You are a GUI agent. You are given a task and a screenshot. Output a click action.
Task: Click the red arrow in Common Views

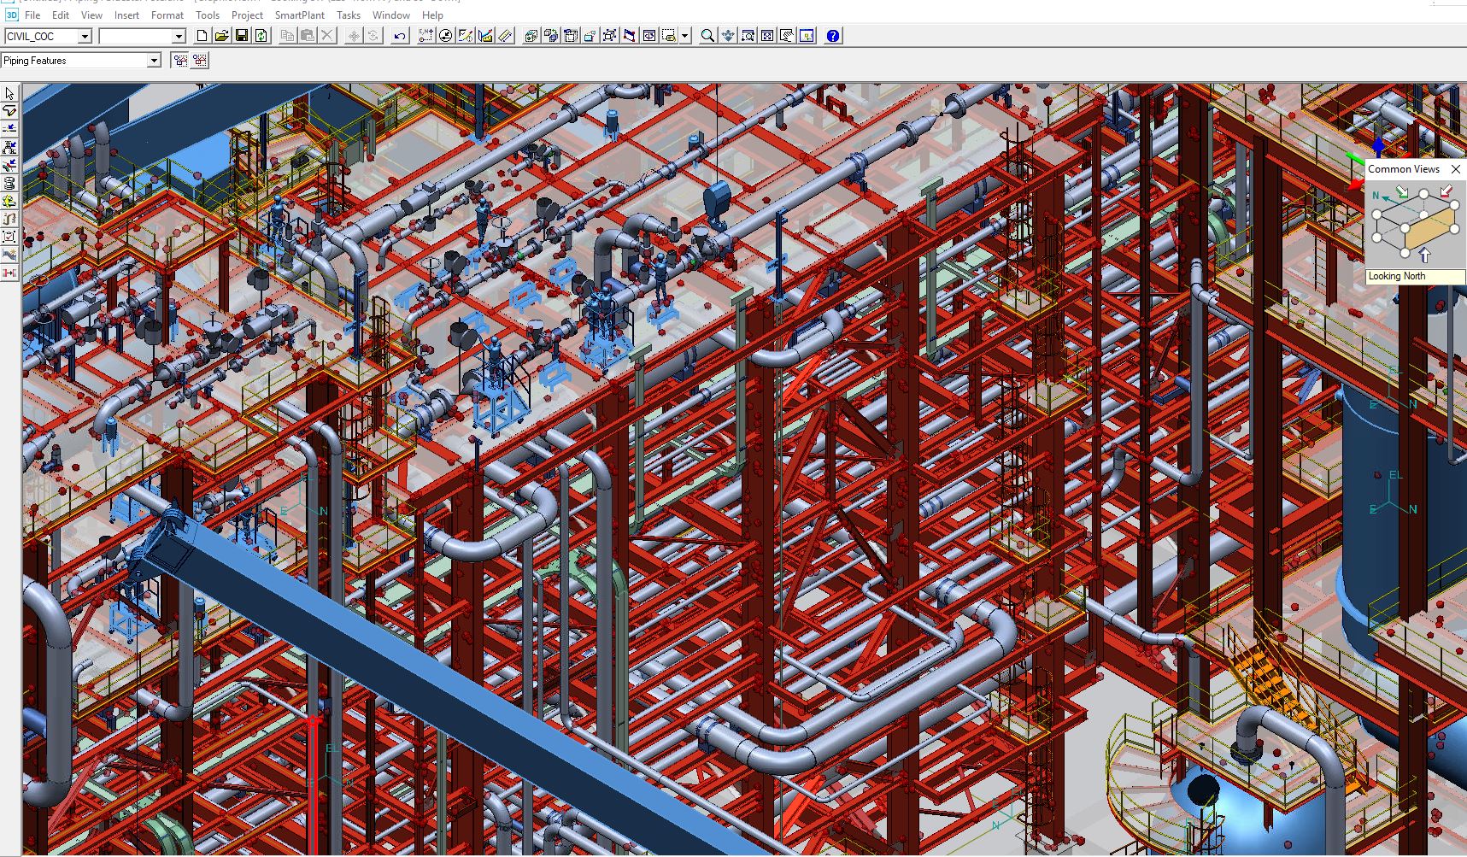pos(1446,191)
